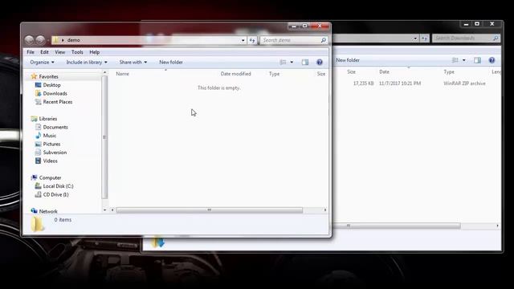Open view options arrow in demo toolbar

pos(292,63)
